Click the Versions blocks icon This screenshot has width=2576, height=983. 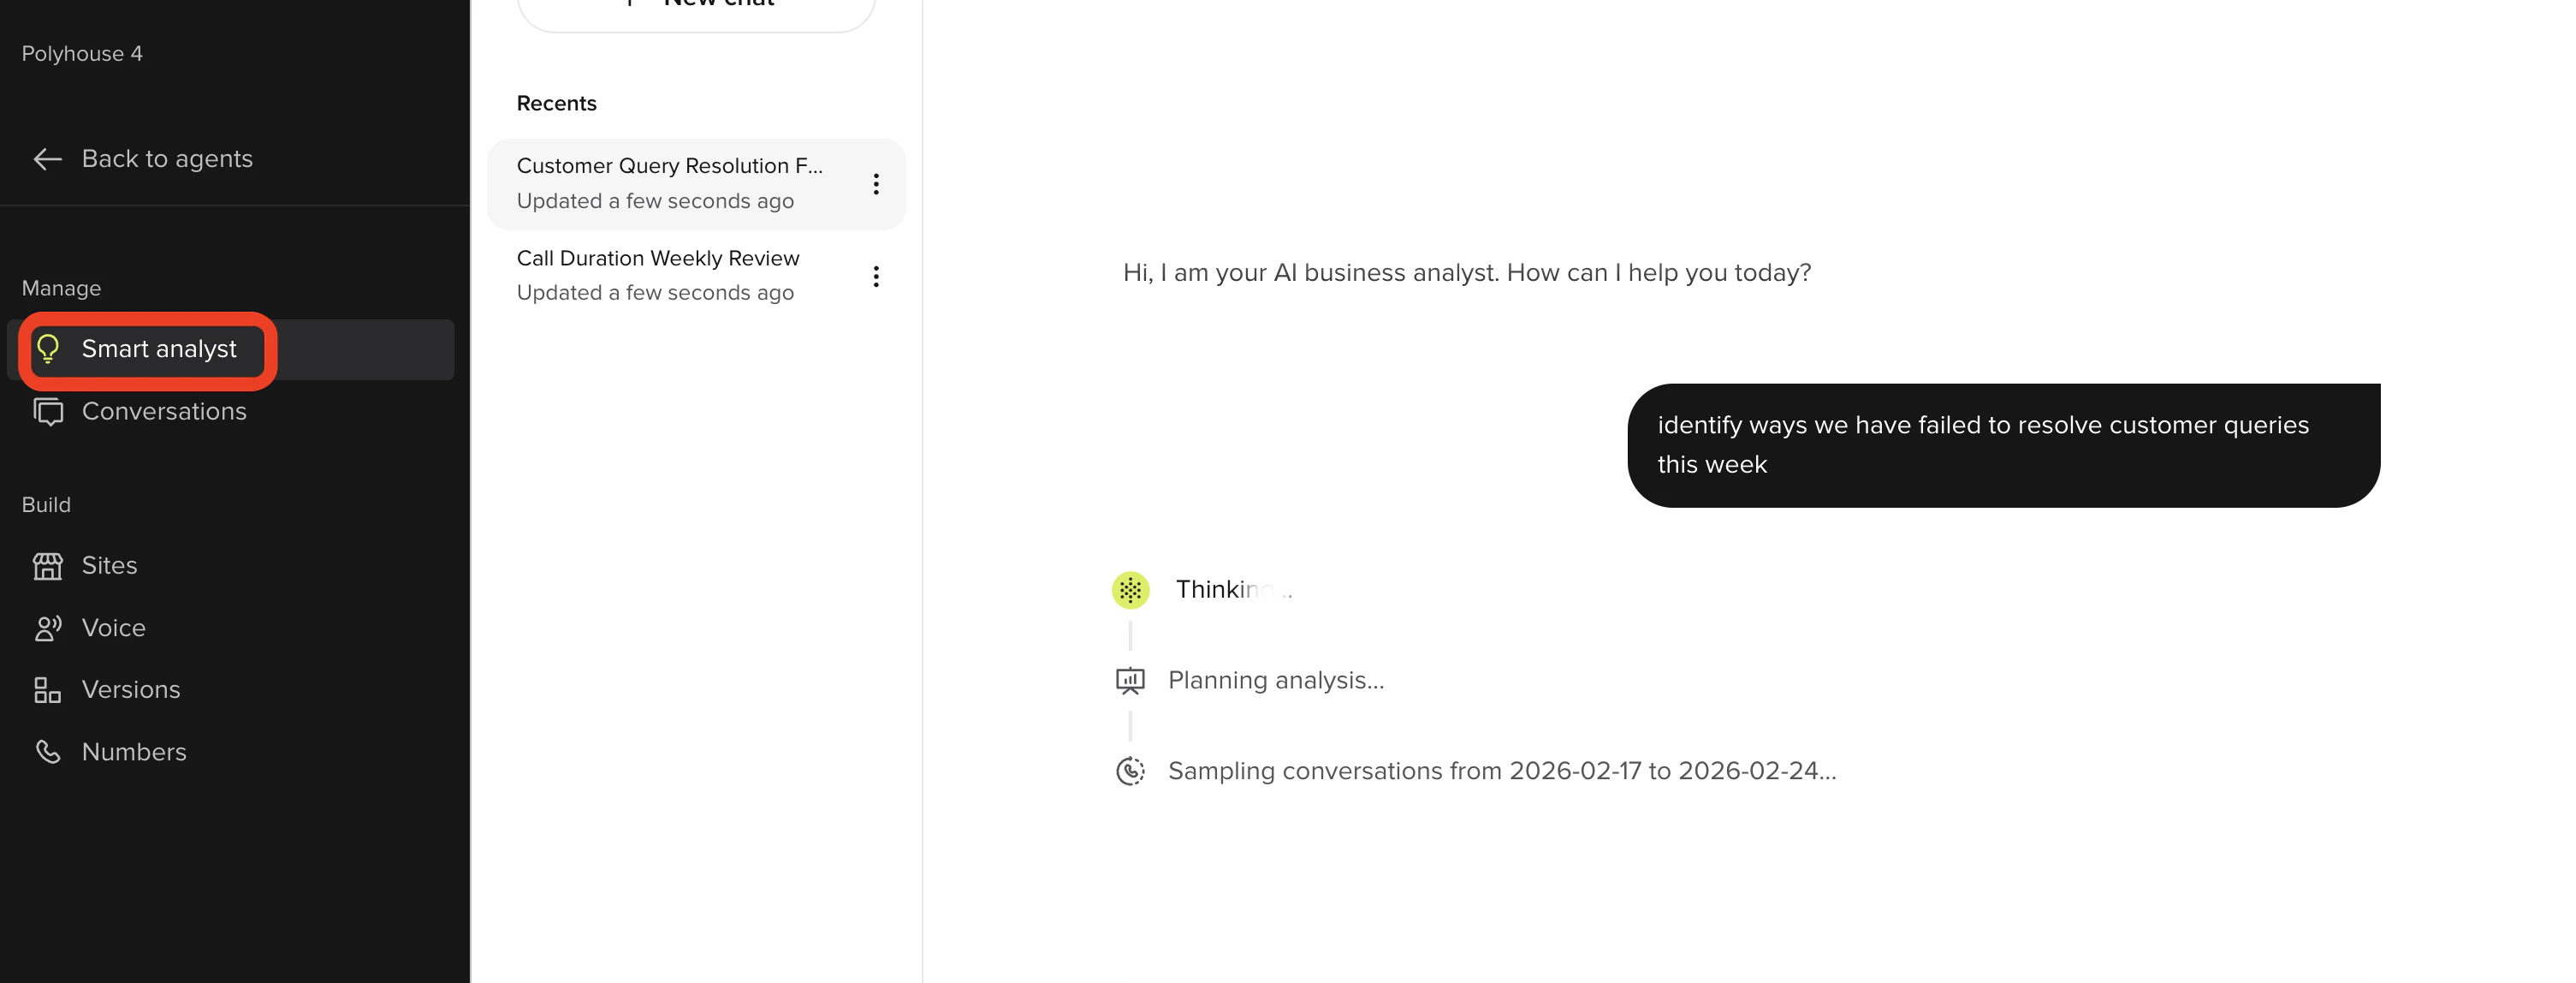point(48,689)
